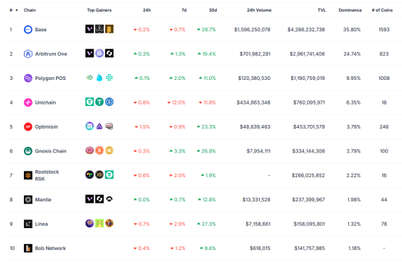Sort by the Dominance column header
The image size is (402, 263).
point(350,10)
